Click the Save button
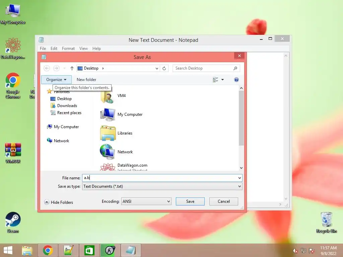Viewport: 343px width, 257px height. (x=190, y=201)
